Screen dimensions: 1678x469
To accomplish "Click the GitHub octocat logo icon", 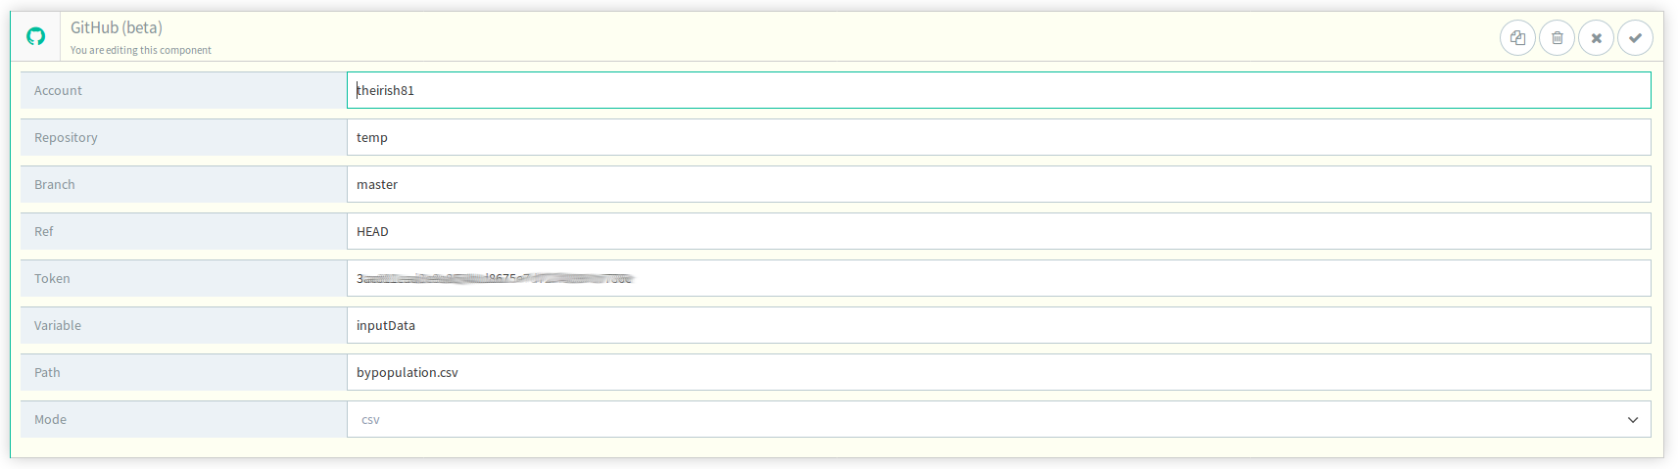I will click(x=35, y=36).
